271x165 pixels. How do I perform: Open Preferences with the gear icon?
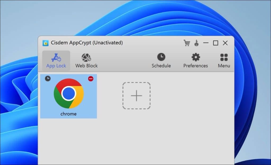(196, 61)
